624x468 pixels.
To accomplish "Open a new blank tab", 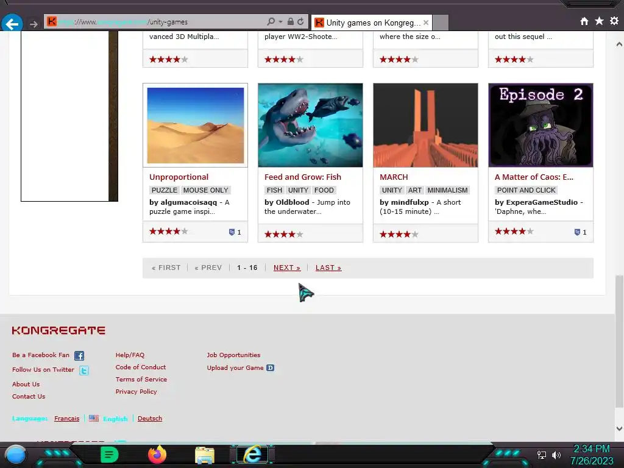I will tap(441, 23).
